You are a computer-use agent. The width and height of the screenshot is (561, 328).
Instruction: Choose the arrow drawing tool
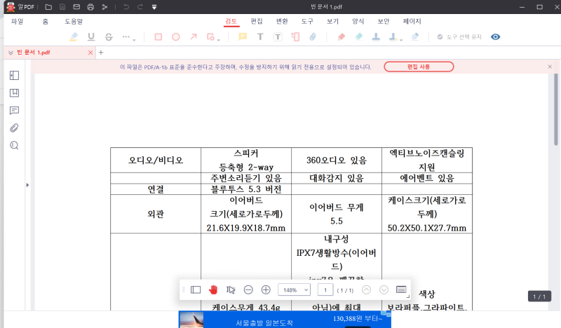point(194,37)
